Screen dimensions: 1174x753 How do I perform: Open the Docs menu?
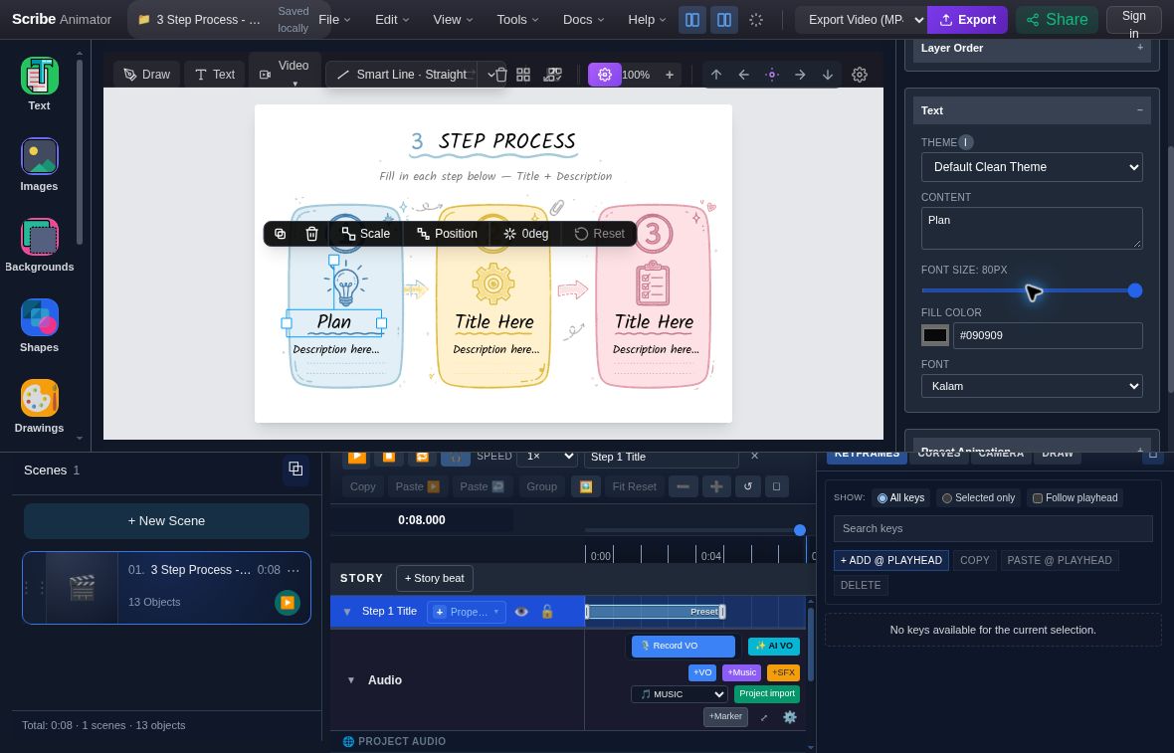point(583,20)
